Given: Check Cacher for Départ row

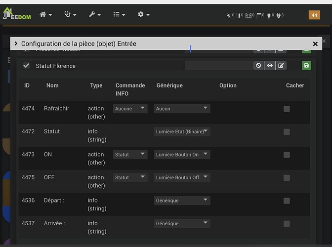Looking at the screenshot, I should 287,201.
